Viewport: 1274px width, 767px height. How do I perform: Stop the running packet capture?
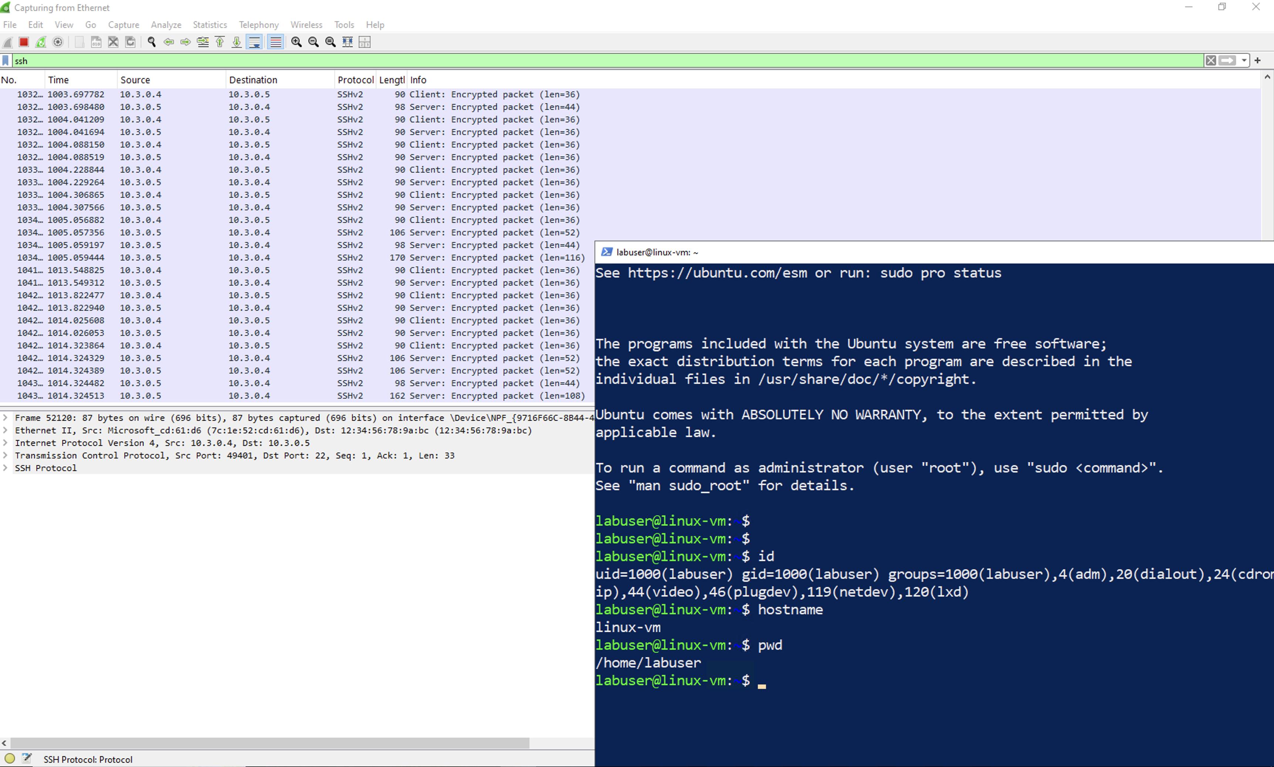24,42
